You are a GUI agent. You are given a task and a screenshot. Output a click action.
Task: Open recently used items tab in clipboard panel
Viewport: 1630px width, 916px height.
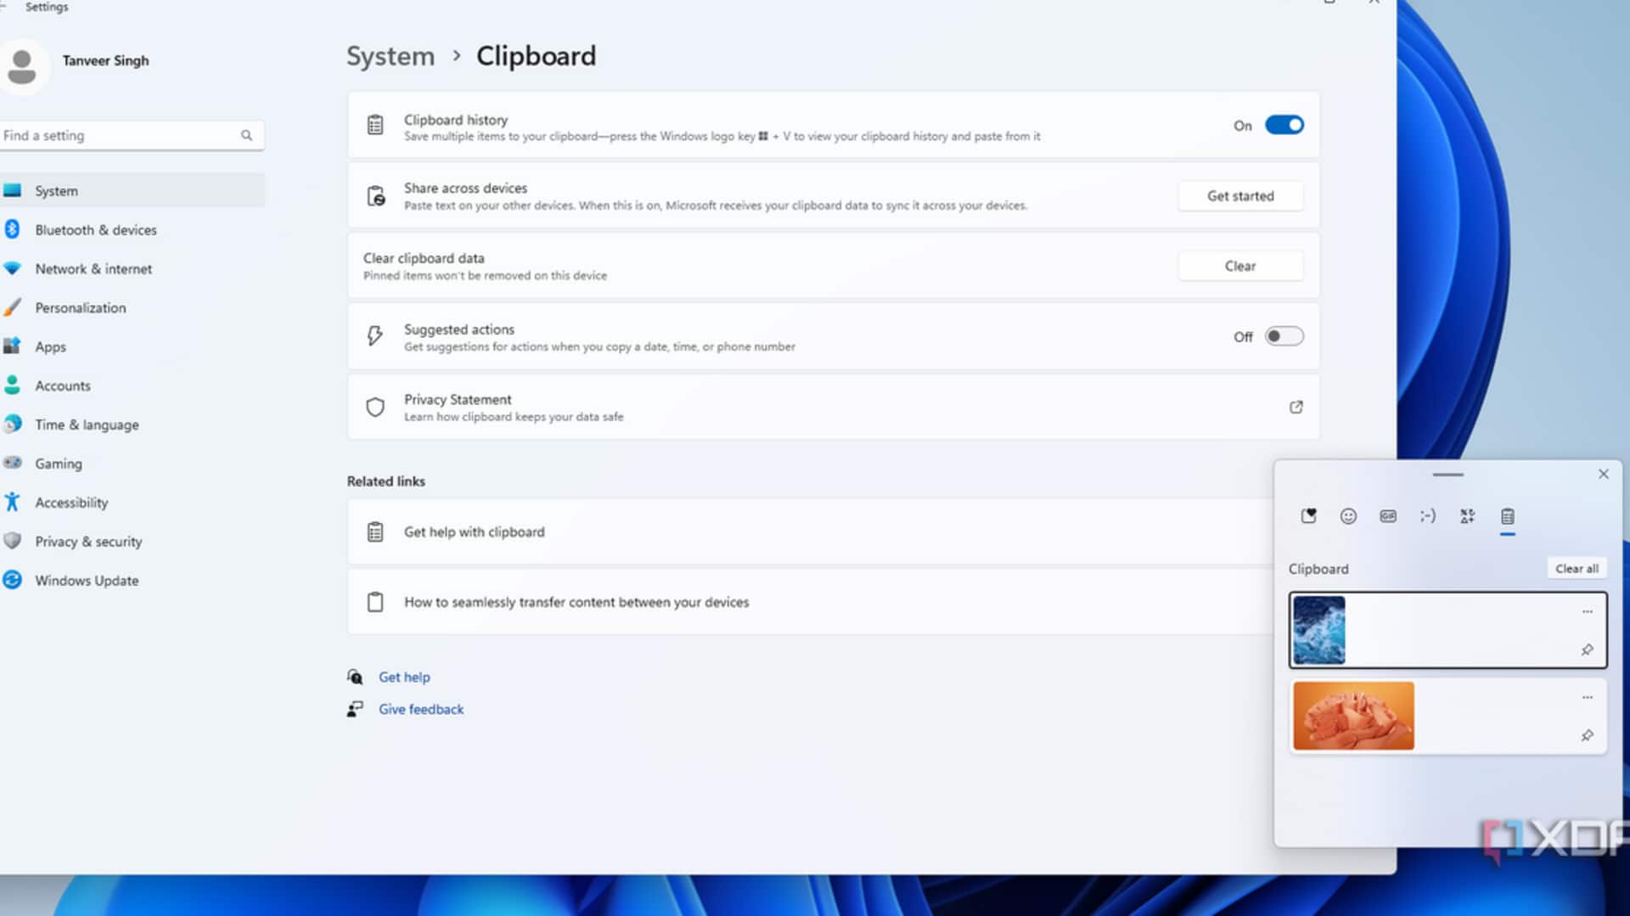tap(1308, 516)
